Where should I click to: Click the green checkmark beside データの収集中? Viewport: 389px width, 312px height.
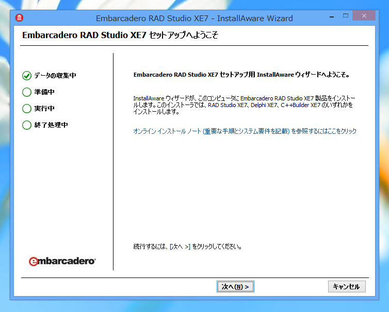pyautogui.click(x=27, y=76)
